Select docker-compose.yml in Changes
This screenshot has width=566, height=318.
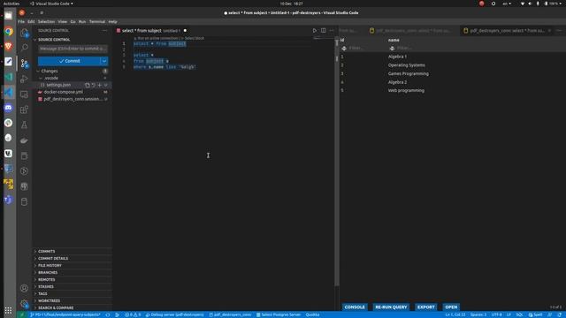pyautogui.click(x=63, y=92)
